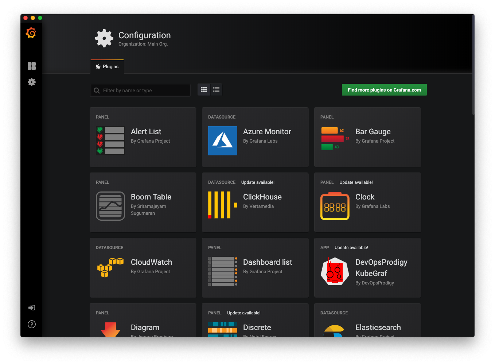Click the Sign in icon in sidebar
The image size is (495, 364).
tap(32, 308)
